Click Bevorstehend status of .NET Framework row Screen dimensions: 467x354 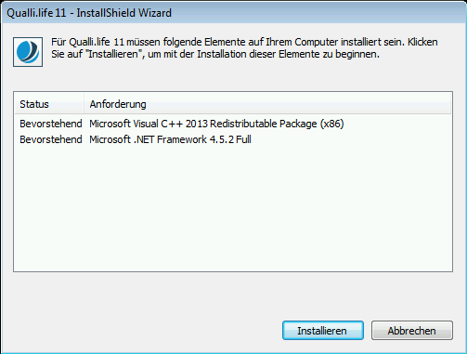(51, 139)
